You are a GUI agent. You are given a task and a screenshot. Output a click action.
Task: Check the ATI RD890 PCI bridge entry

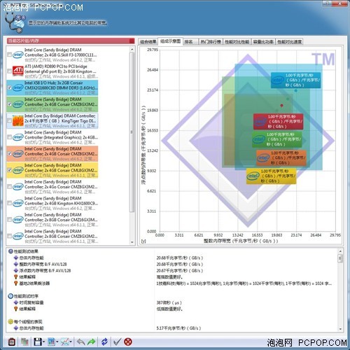[x=9, y=71]
